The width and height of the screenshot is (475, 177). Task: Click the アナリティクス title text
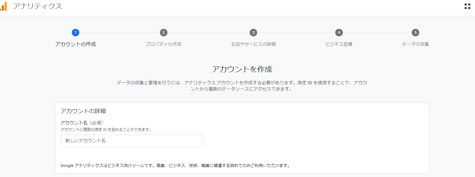click(x=37, y=6)
